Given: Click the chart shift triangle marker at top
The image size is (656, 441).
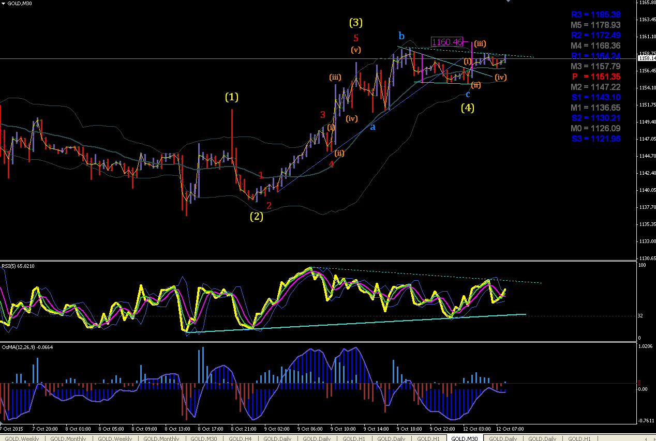Looking at the screenshot, I should (508, 2).
